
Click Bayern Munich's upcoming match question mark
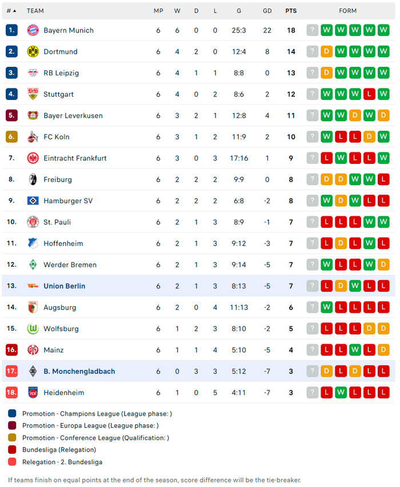click(312, 30)
